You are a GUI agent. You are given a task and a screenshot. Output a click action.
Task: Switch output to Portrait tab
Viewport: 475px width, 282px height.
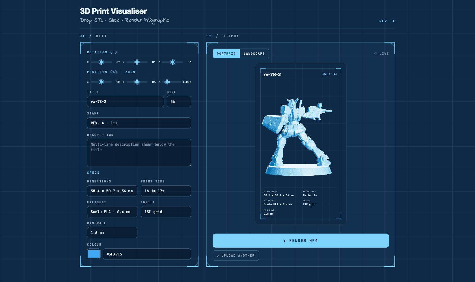[226, 54]
